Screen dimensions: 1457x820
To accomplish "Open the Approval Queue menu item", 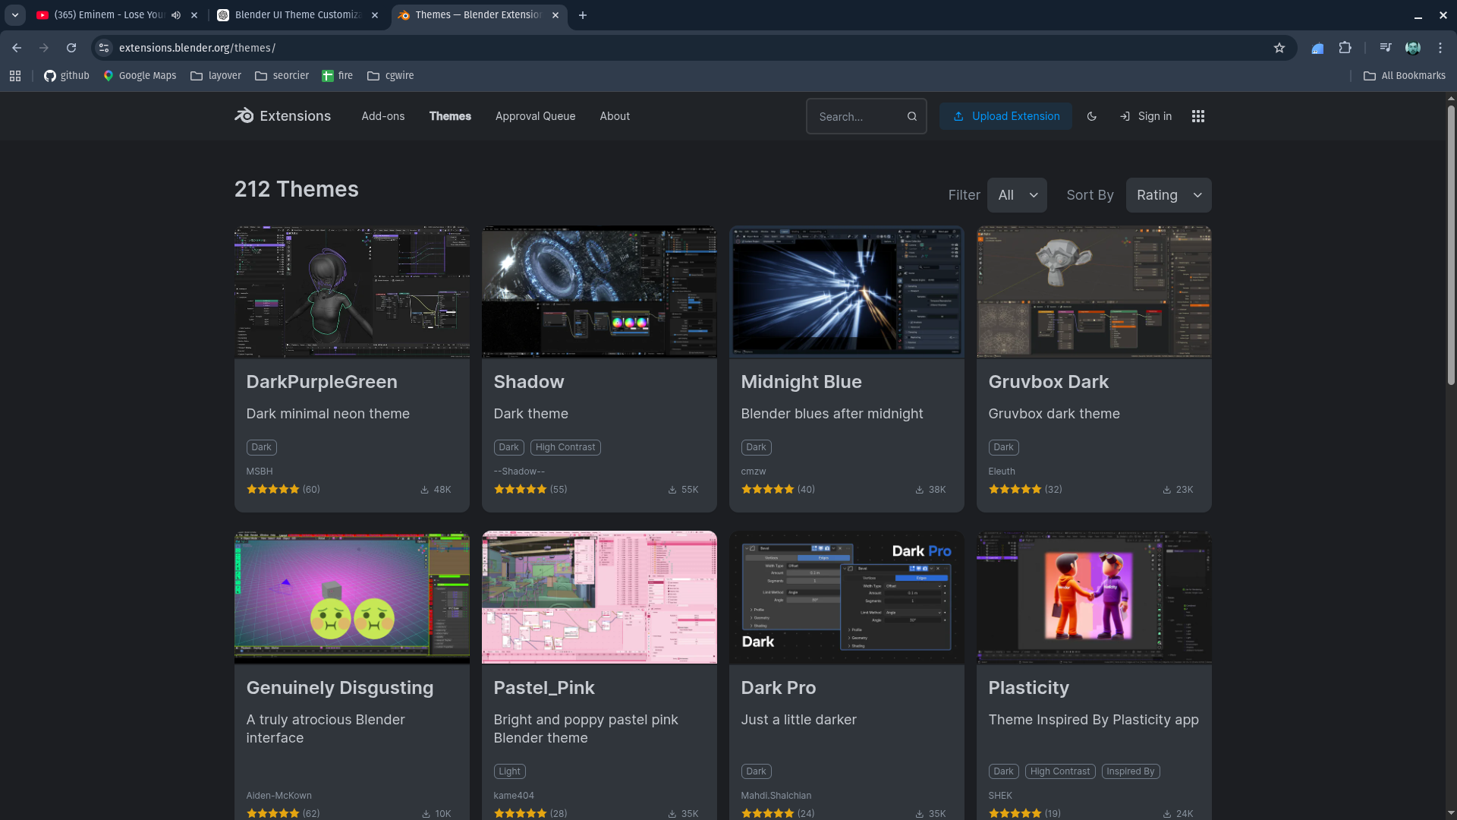I will (535, 116).
